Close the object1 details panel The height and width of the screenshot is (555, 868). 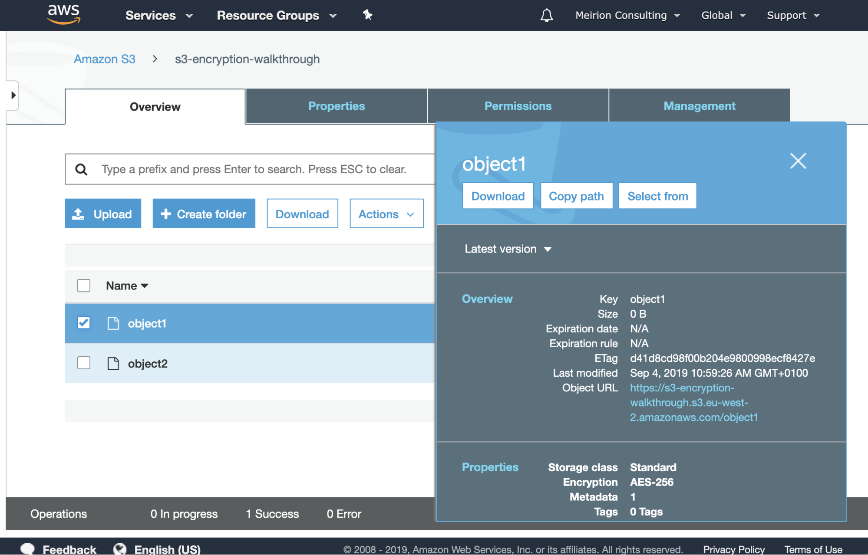(798, 161)
